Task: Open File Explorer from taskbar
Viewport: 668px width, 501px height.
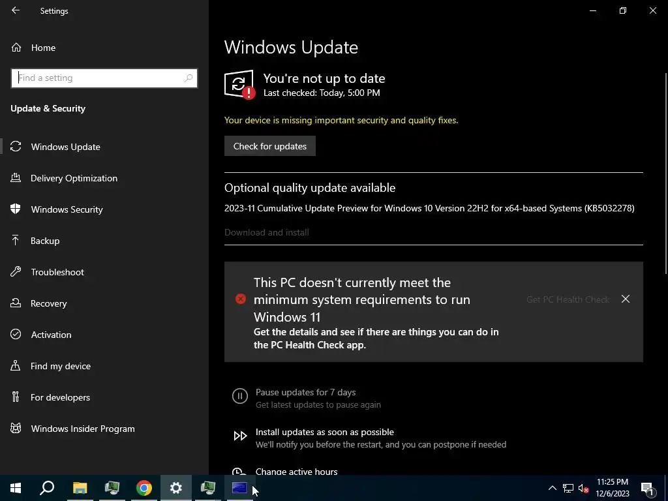Action: (80, 488)
